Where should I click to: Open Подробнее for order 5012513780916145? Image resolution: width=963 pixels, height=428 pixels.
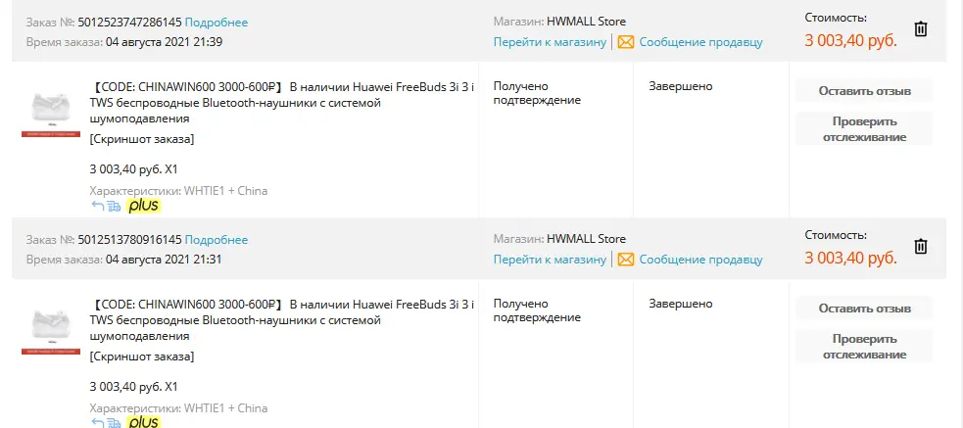pyautogui.click(x=217, y=240)
